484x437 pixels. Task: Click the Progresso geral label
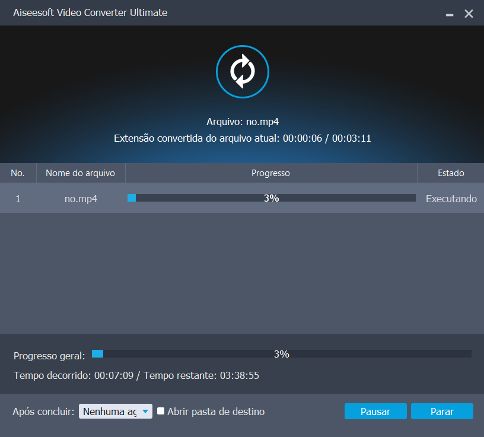coord(49,356)
